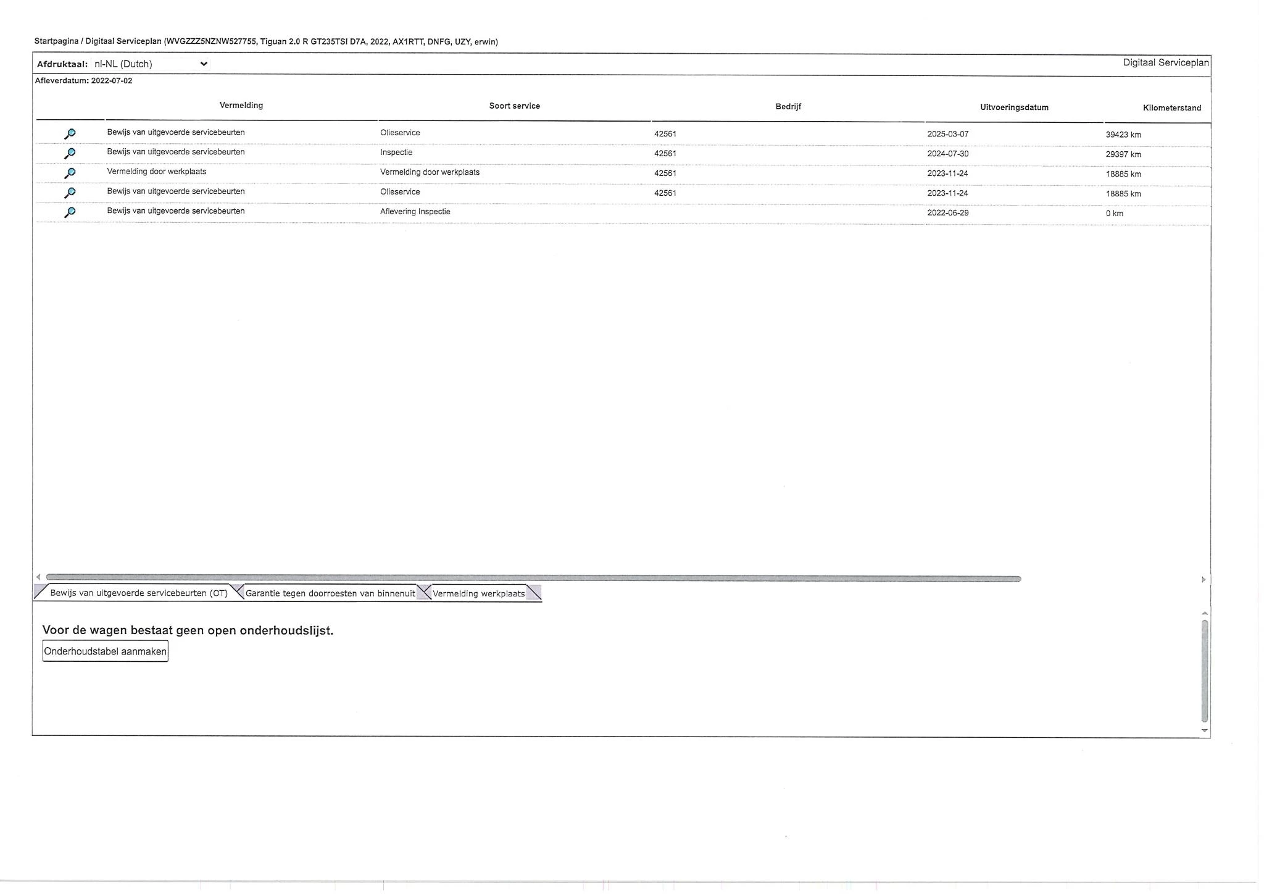Image resolution: width=1264 pixels, height=894 pixels.
Task: Click the Bedrijf column header
Action: coord(788,107)
